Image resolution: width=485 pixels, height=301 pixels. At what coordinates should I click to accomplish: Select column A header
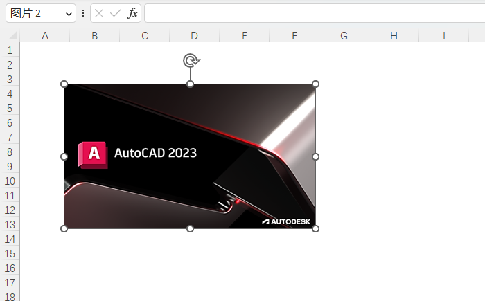pyautogui.click(x=45, y=36)
